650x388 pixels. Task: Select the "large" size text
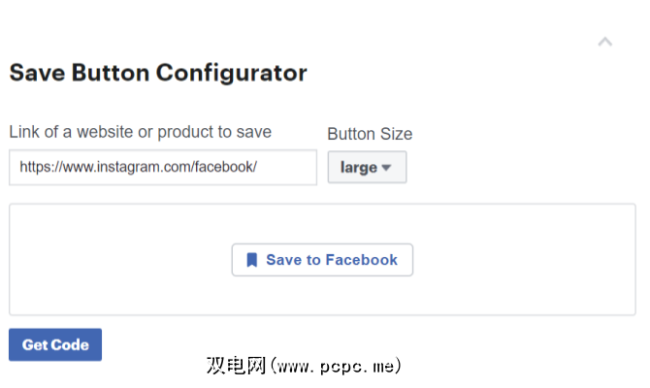[x=358, y=167]
